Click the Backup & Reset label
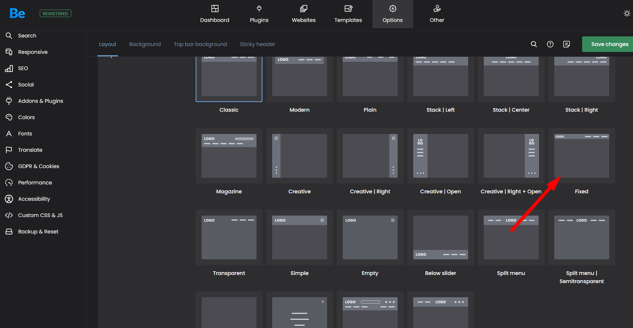Viewport: 633px width, 328px height. [38, 232]
